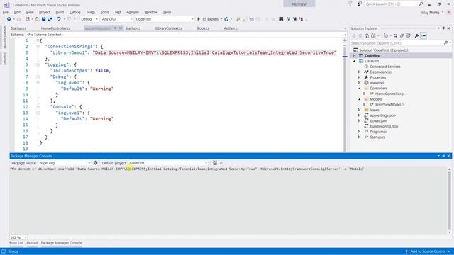The width and height of the screenshot is (454, 255).
Task: Click the Open File folder icon
Action: 37,19
